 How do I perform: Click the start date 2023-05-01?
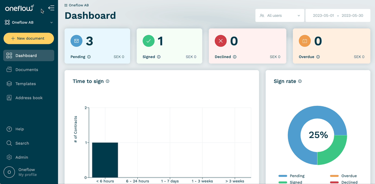[323, 15]
